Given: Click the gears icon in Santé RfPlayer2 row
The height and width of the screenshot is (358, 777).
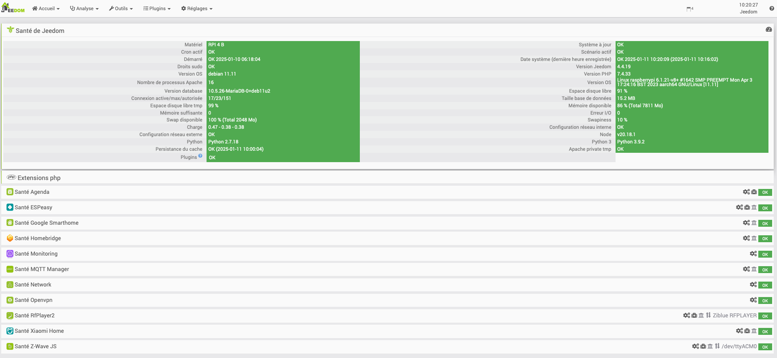Looking at the screenshot, I should 686,315.
